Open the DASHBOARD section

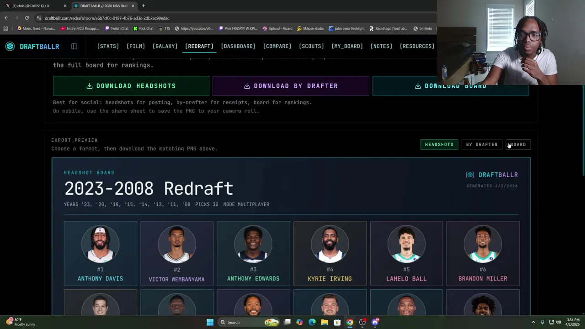click(x=238, y=46)
